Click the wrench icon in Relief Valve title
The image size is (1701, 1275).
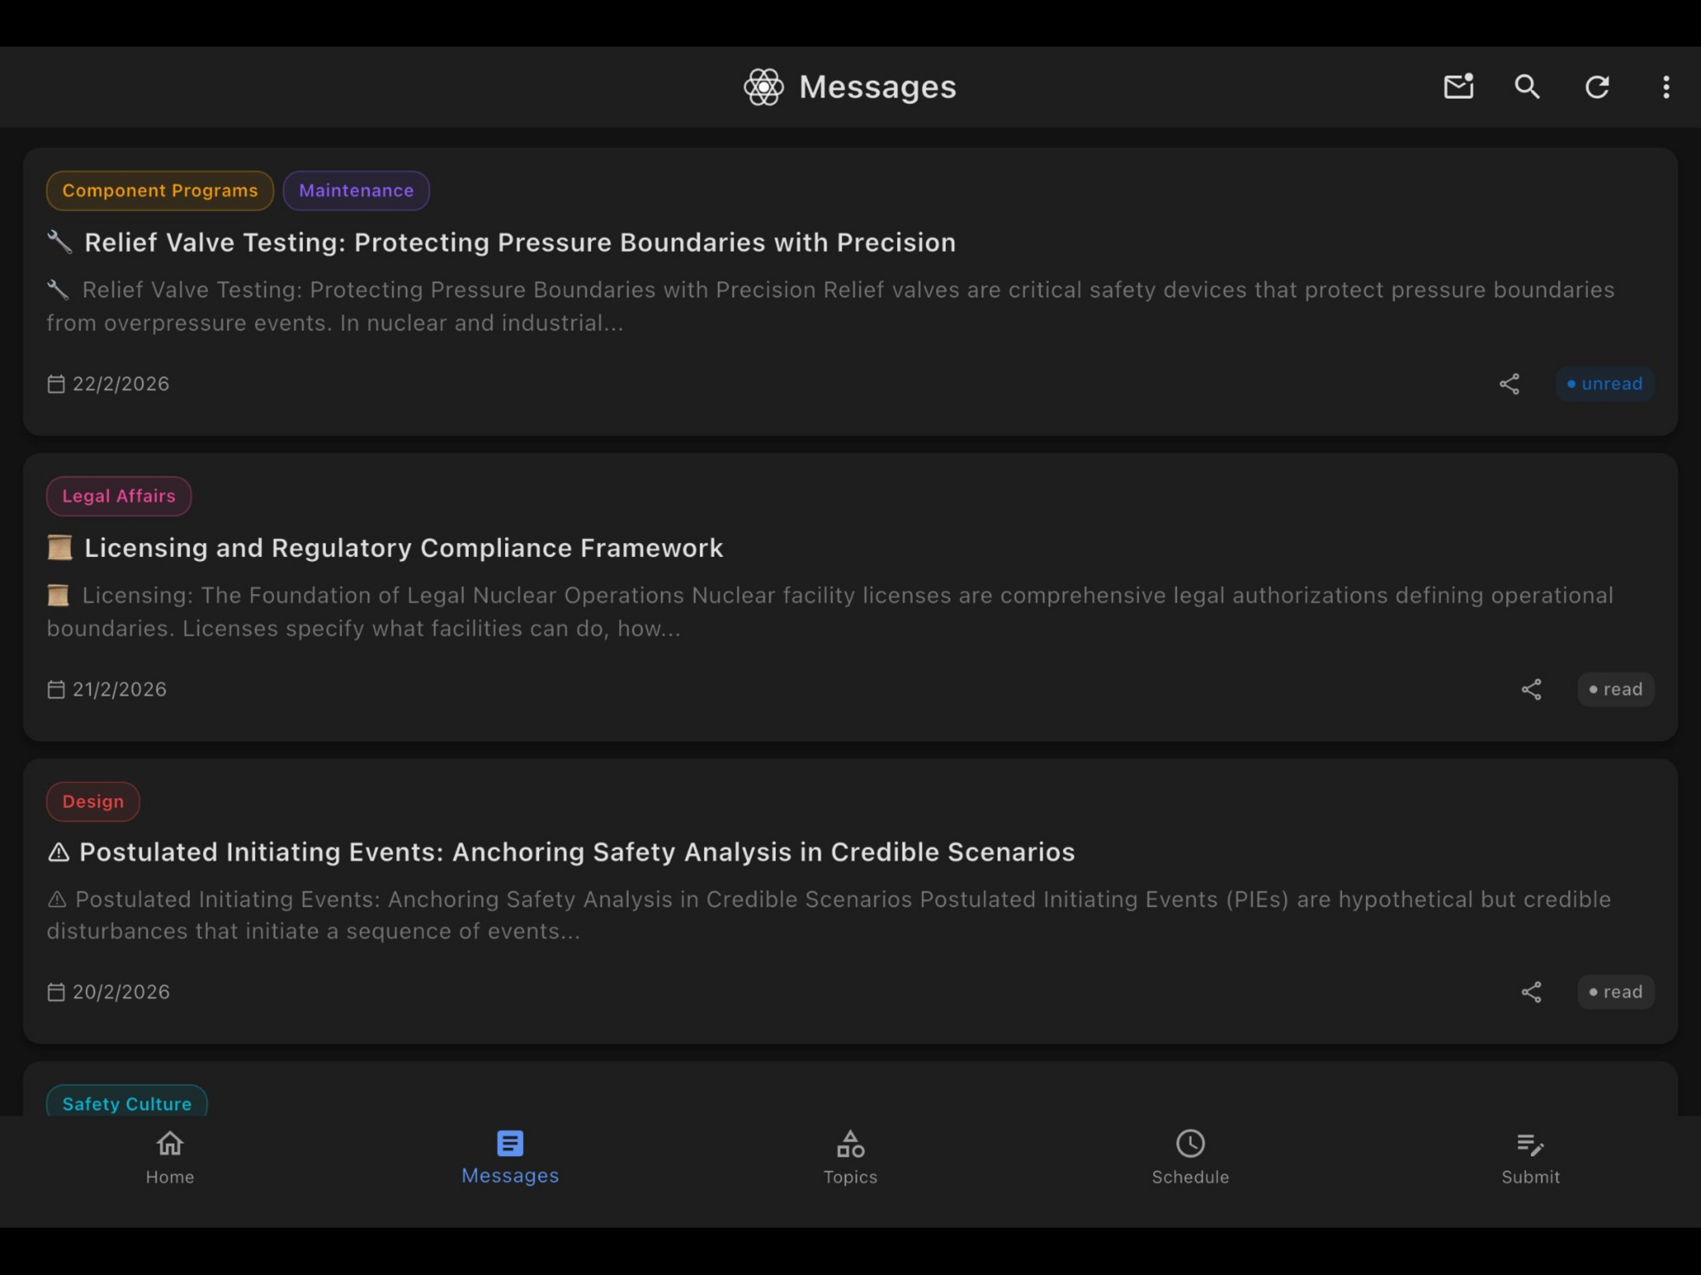pyautogui.click(x=59, y=242)
